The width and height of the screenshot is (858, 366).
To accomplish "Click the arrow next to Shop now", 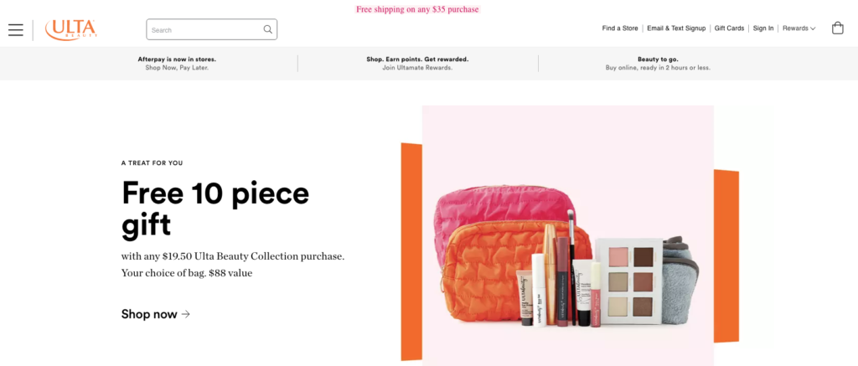I will [185, 314].
